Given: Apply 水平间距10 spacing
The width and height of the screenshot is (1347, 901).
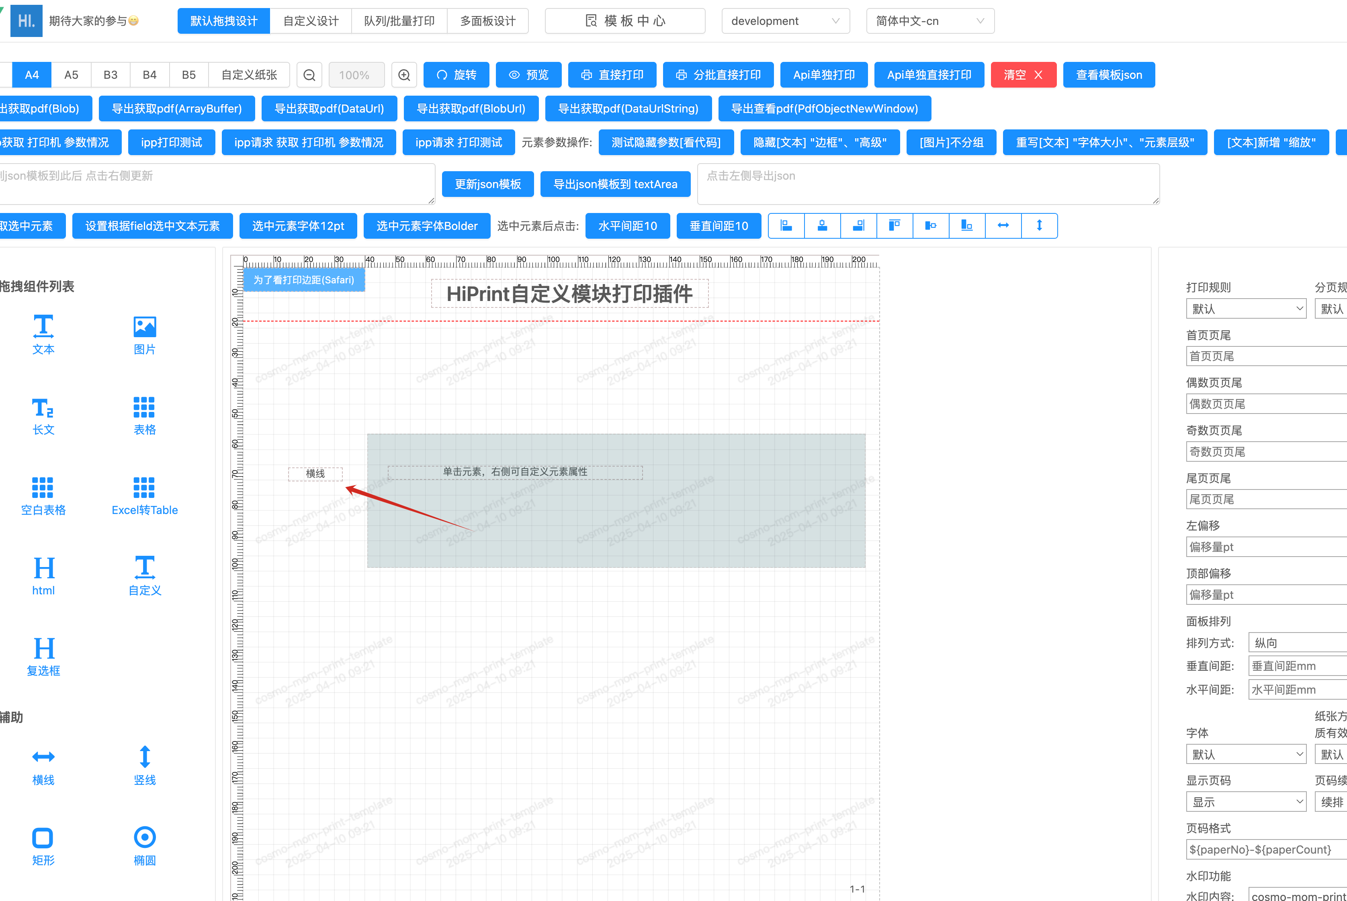Looking at the screenshot, I should [627, 226].
